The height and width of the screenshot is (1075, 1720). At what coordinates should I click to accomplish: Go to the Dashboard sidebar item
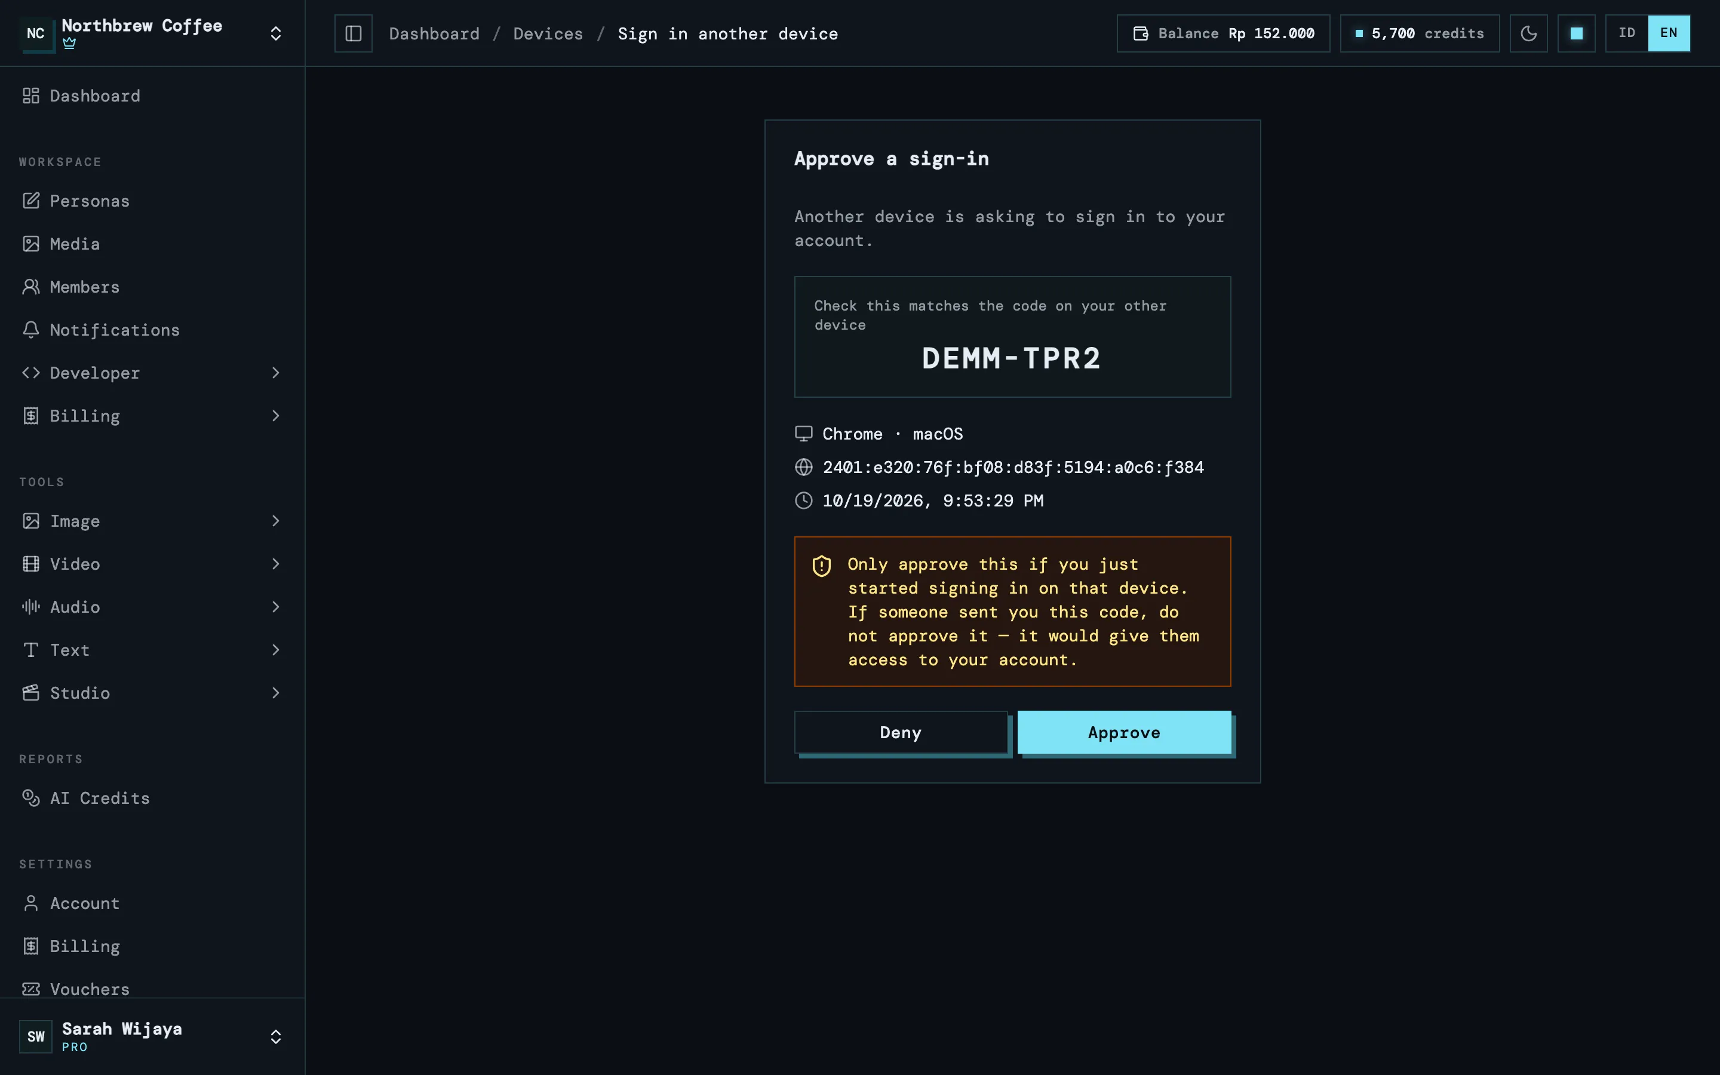tap(152, 96)
